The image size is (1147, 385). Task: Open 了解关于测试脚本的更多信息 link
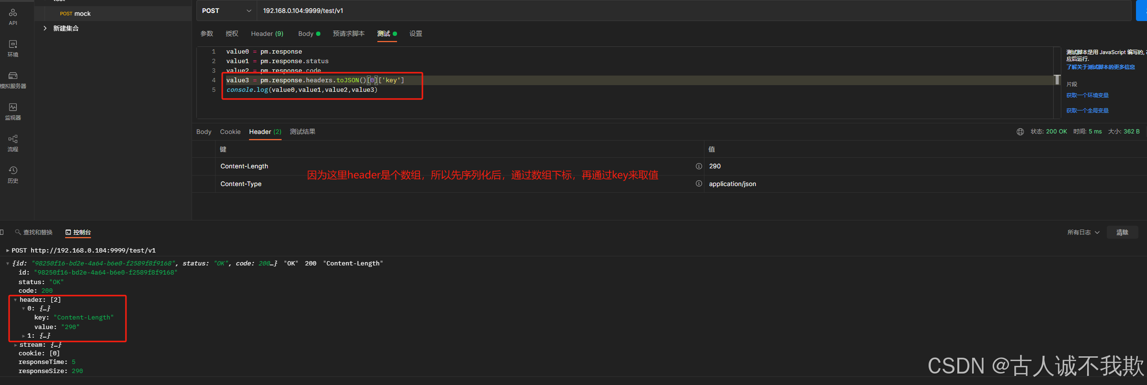(x=1101, y=67)
